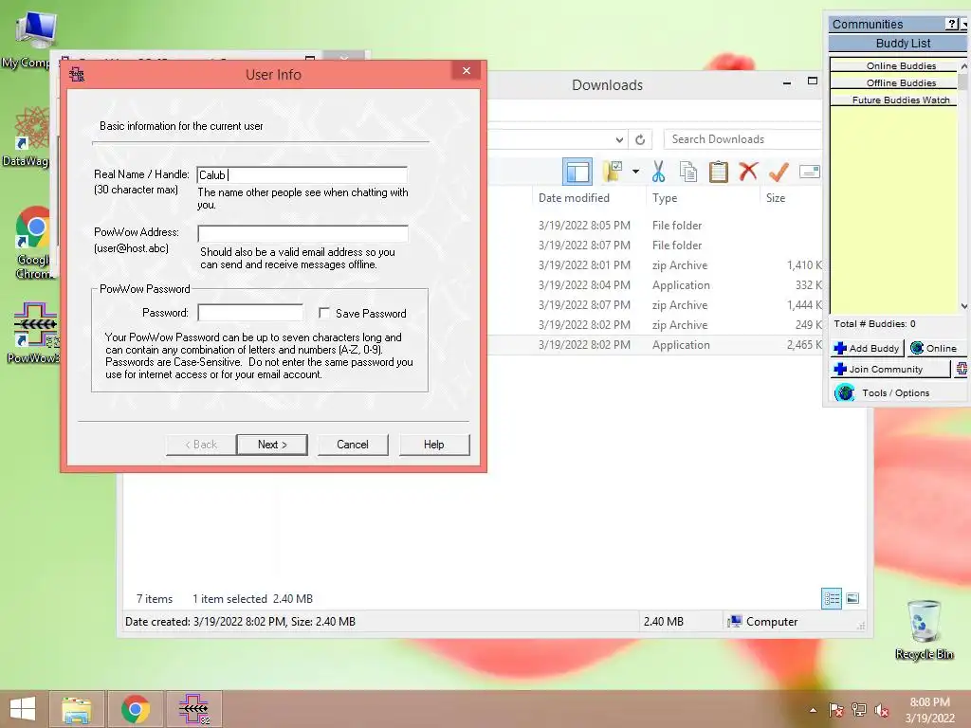Open Chrome from the taskbar
The image size is (971, 728).
[x=135, y=709]
